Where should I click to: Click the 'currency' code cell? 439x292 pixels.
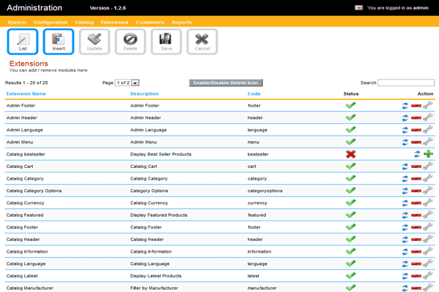click(258, 203)
